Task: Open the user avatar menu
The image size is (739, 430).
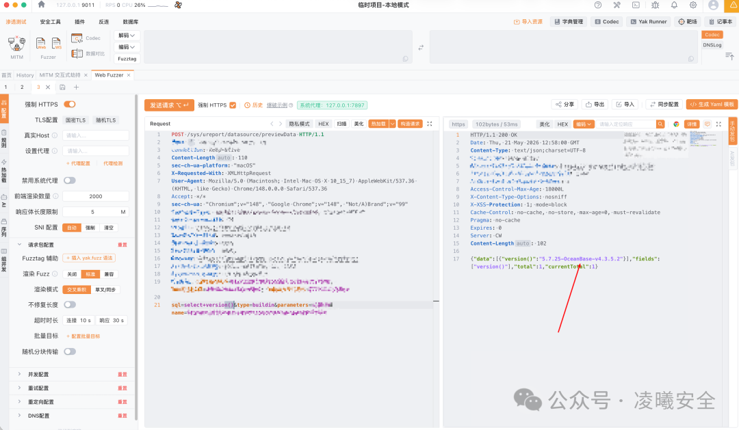Action: [714, 5]
